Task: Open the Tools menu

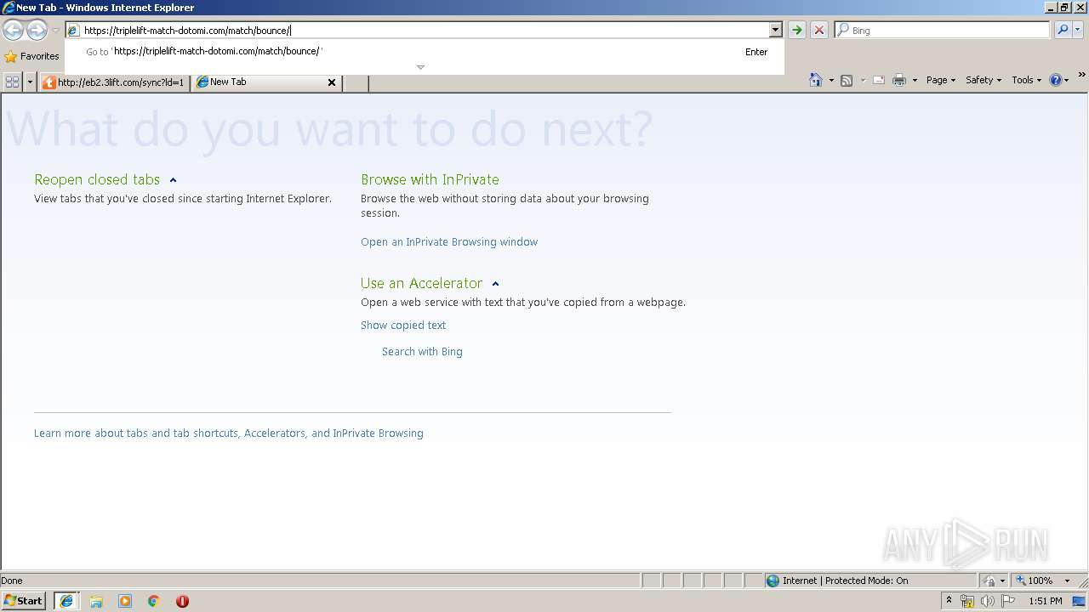Action: tap(1026, 80)
